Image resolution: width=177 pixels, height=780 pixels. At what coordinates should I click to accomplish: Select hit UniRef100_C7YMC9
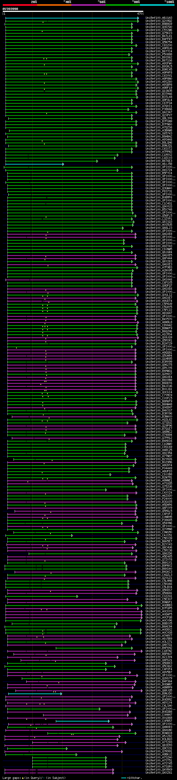(x=159, y=395)
